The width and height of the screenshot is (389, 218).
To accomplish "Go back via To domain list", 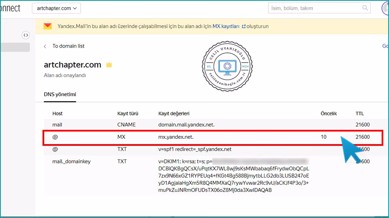I will coord(68,46).
